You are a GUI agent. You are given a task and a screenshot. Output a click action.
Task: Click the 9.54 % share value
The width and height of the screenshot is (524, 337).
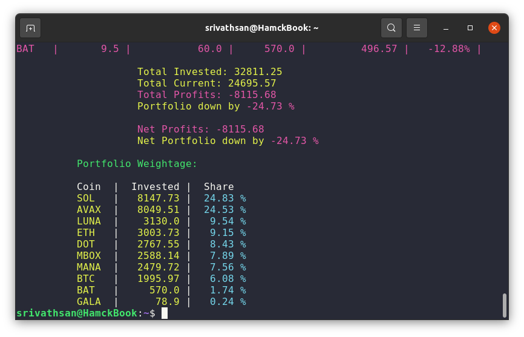[x=228, y=221]
